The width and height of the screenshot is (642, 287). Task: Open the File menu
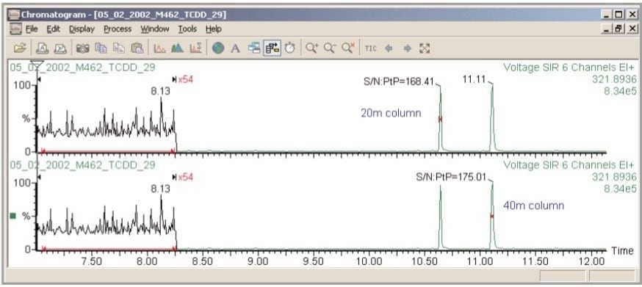click(x=32, y=29)
